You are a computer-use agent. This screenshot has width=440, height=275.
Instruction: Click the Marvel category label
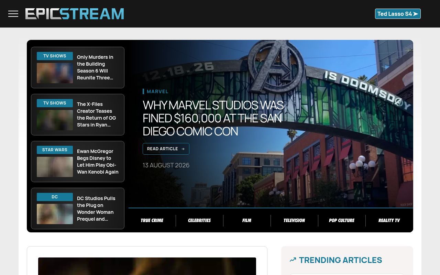[x=157, y=91]
